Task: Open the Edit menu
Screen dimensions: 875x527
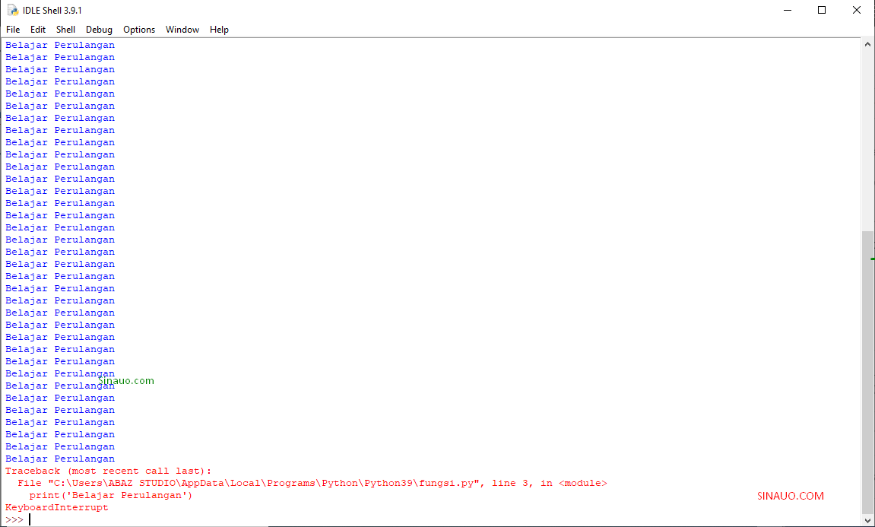Action: 38,30
